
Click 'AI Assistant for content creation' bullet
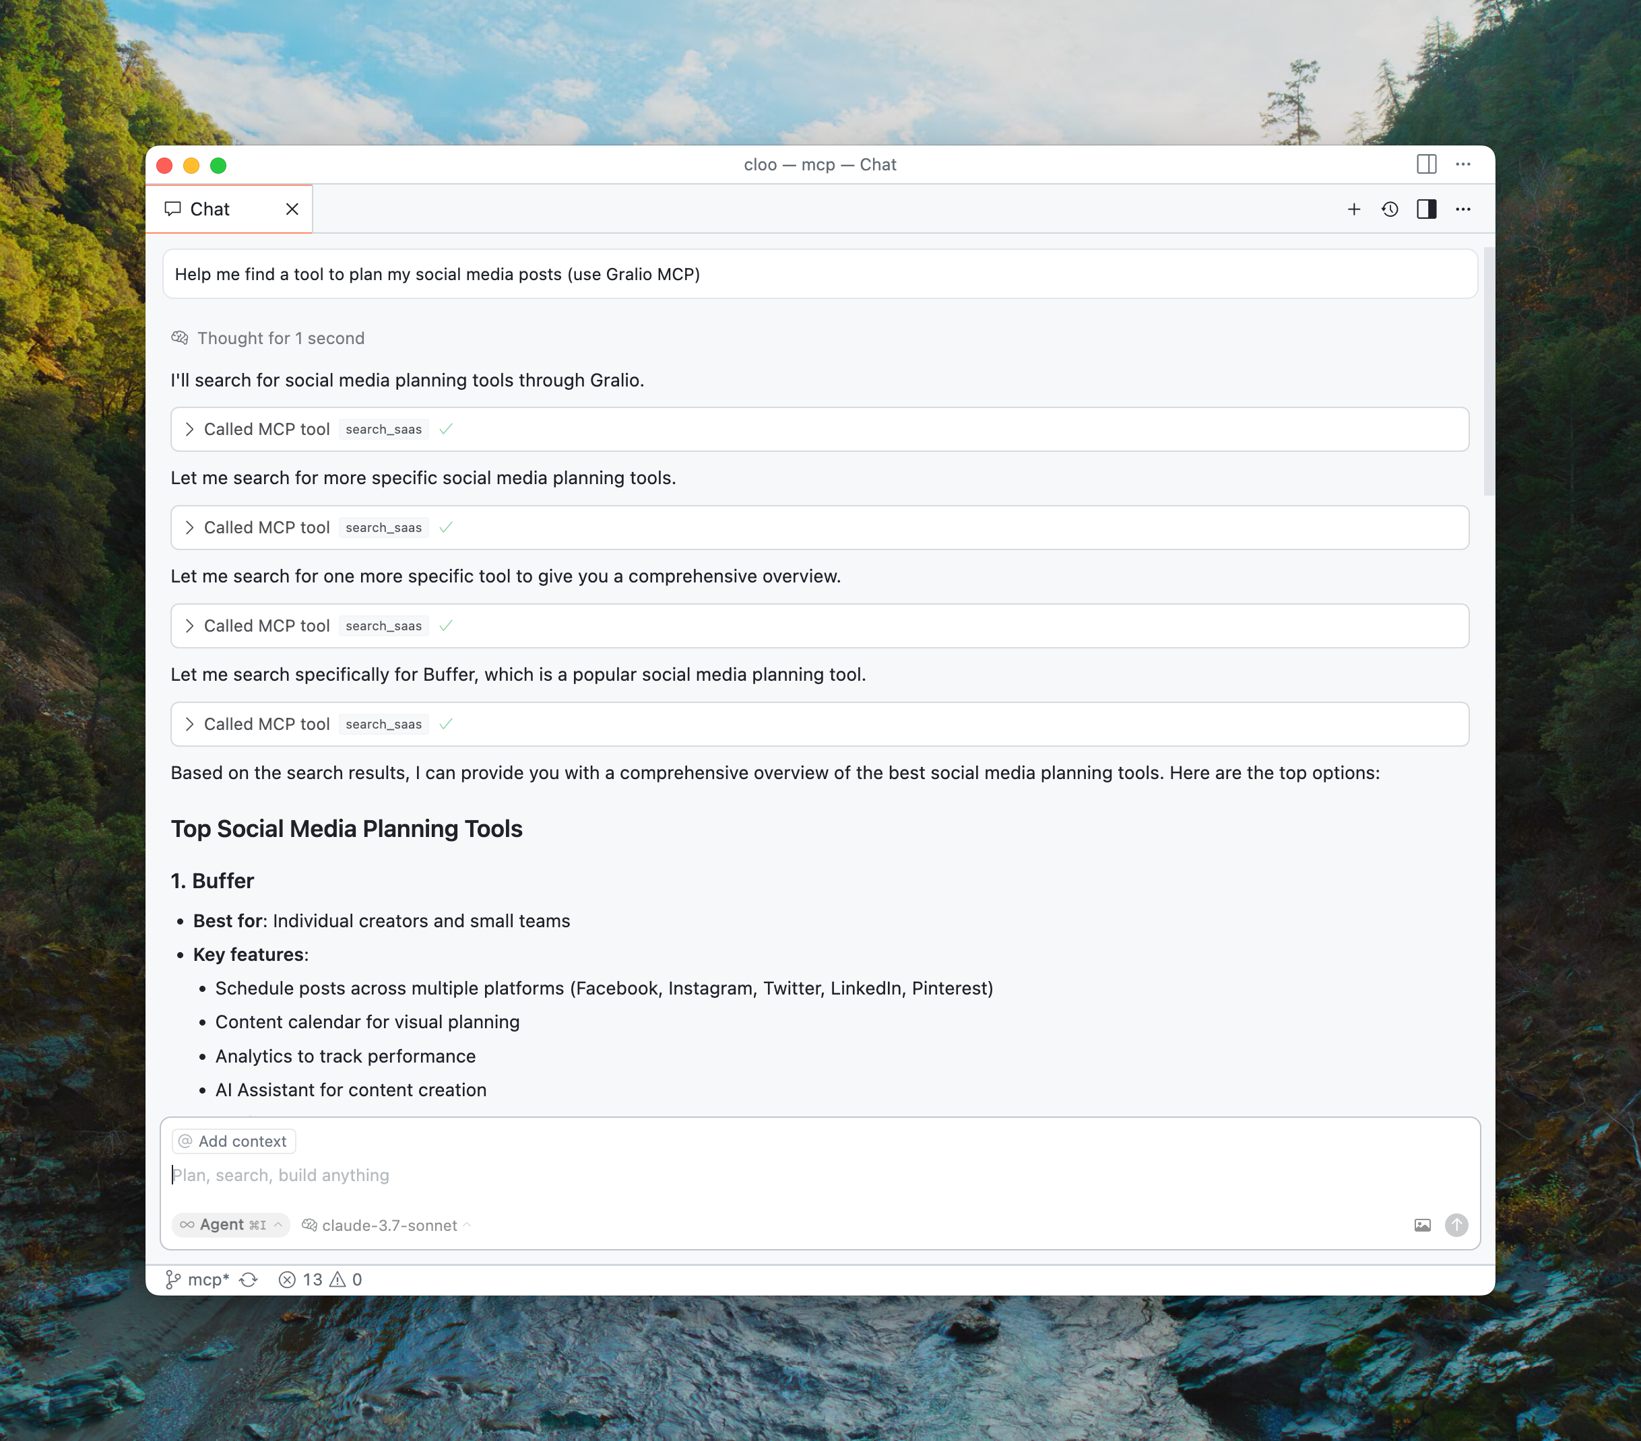tap(351, 1090)
